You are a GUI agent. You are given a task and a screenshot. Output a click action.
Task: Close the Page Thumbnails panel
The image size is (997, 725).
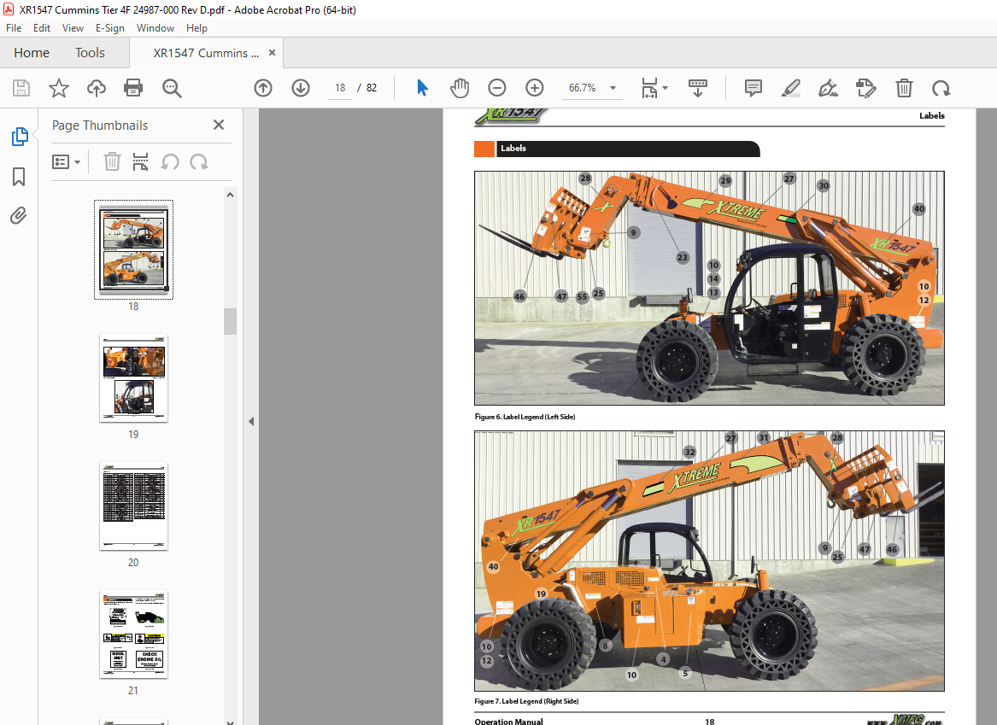click(x=219, y=125)
